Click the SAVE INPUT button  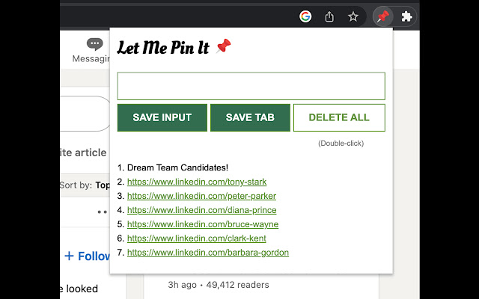(x=162, y=117)
